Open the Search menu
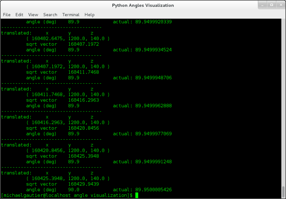This screenshot has height=199, width=286. pos(50,15)
